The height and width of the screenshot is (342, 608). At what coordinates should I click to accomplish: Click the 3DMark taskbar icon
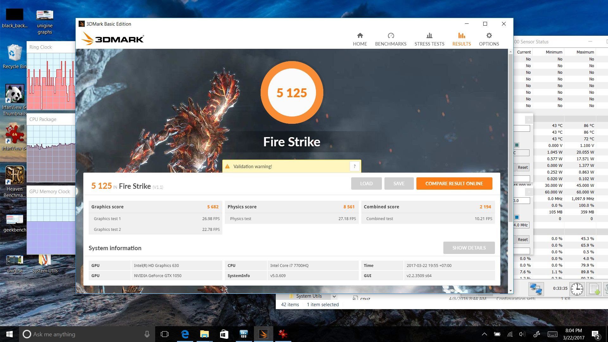click(x=263, y=334)
